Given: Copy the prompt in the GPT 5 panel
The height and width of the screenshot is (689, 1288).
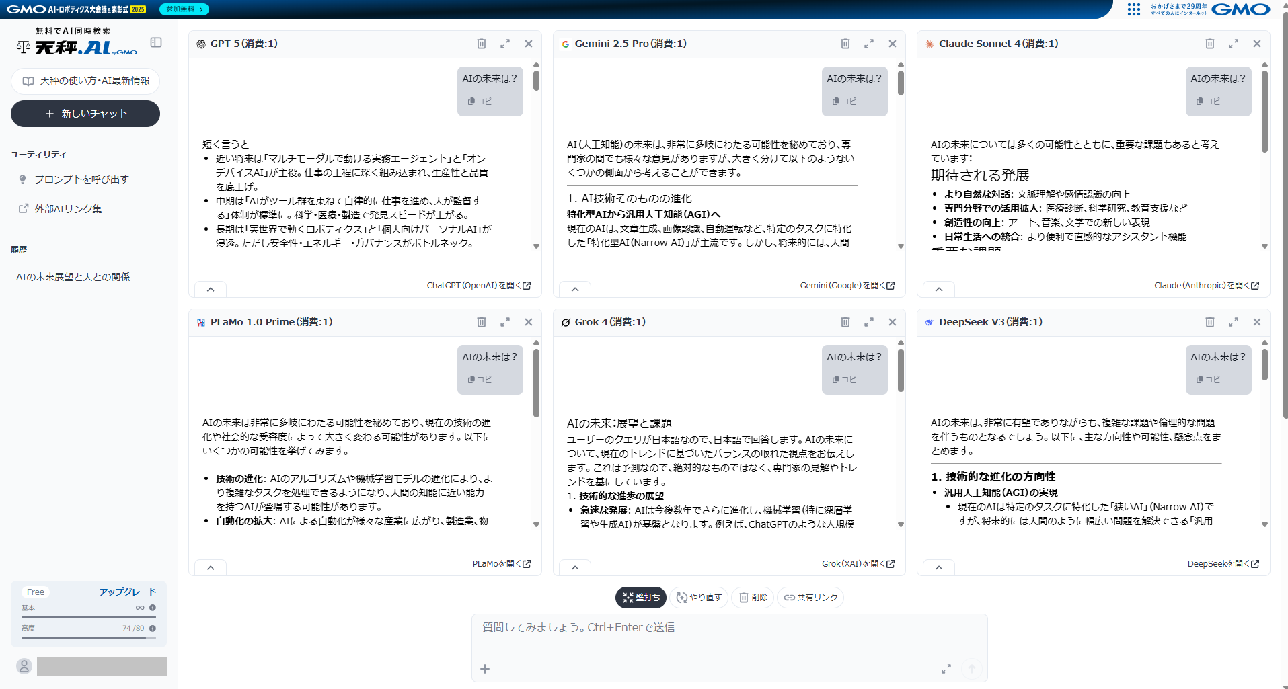Looking at the screenshot, I should tap(484, 102).
